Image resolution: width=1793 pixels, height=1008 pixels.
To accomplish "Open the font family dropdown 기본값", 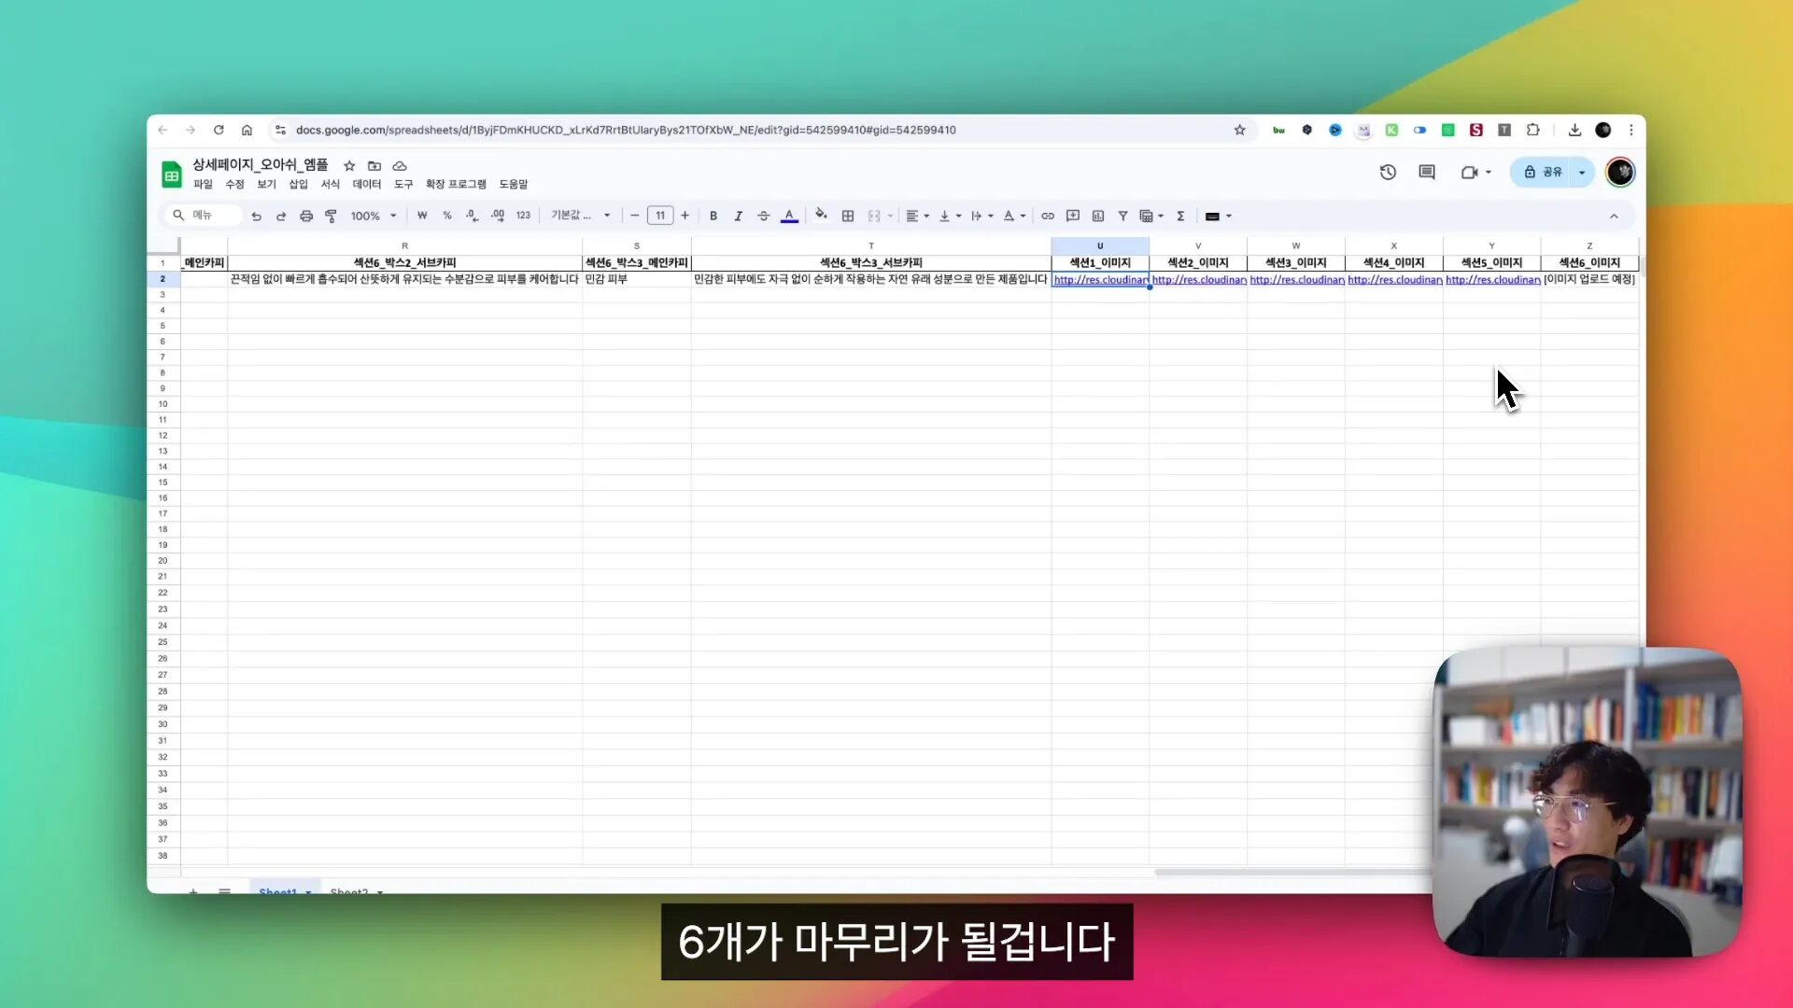I will coord(581,216).
